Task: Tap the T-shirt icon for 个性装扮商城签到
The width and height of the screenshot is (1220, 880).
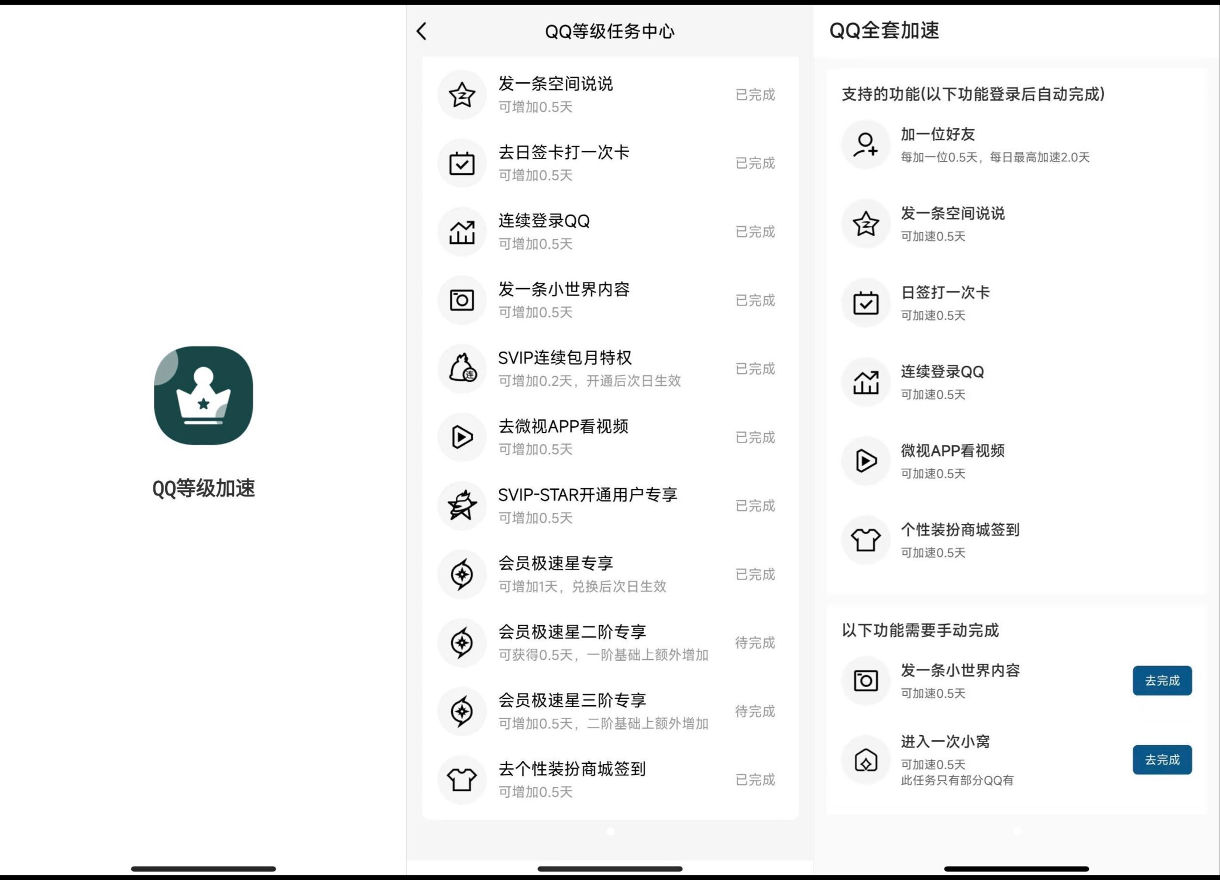Action: pyautogui.click(x=865, y=539)
